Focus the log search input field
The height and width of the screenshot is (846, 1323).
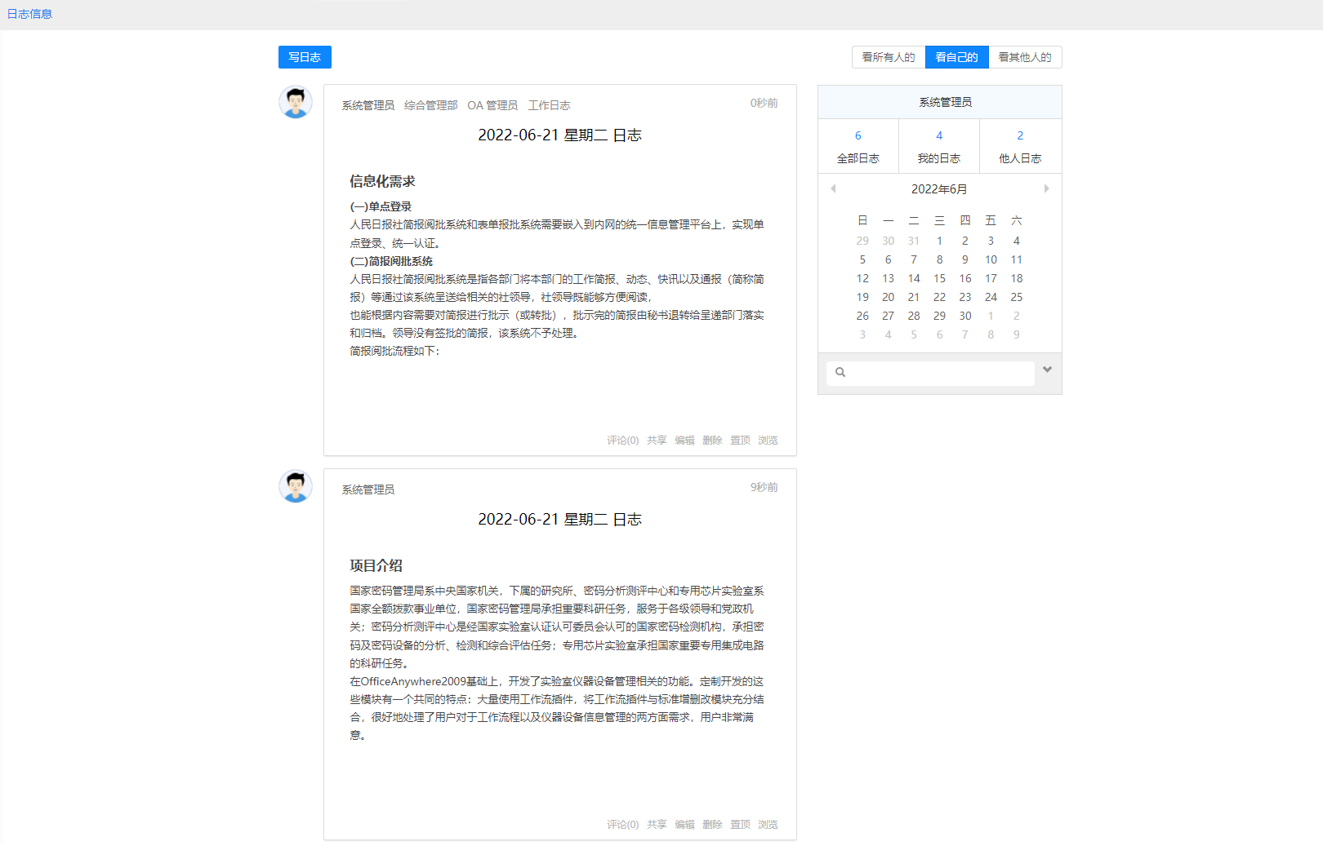[x=939, y=373]
